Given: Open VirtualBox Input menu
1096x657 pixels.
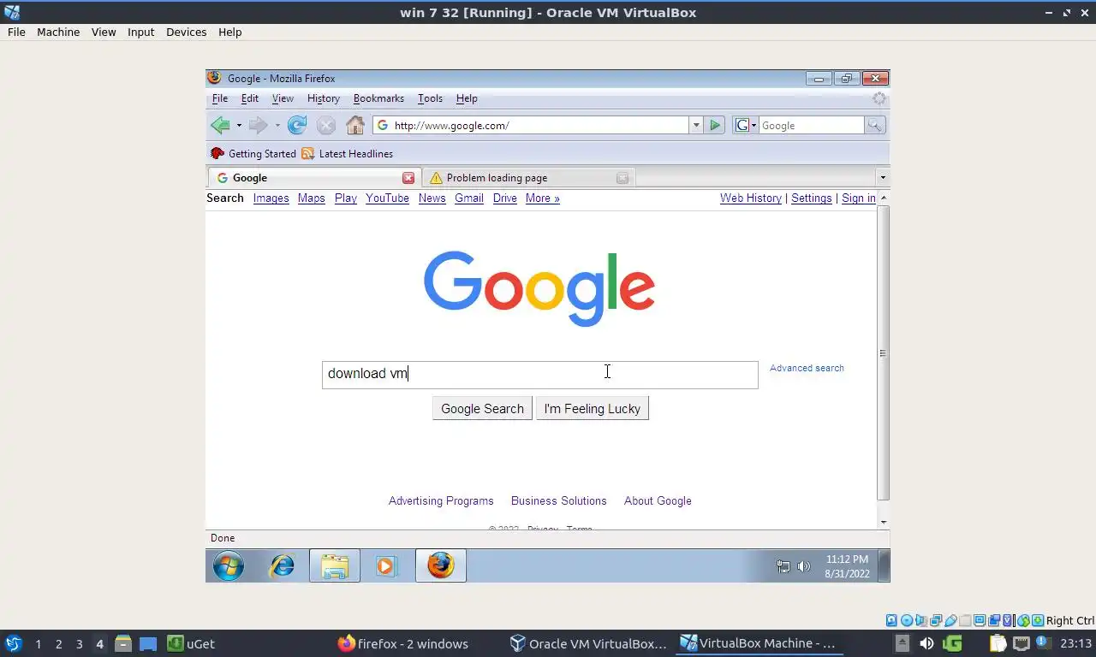Looking at the screenshot, I should (140, 32).
